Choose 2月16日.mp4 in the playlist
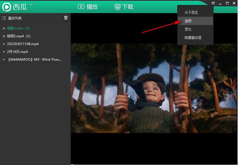Viewport: 239px width, 165px height. click(17, 51)
